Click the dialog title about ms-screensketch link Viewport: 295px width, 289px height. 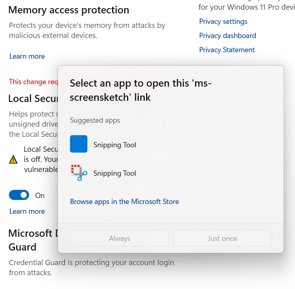tap(140, 90)
